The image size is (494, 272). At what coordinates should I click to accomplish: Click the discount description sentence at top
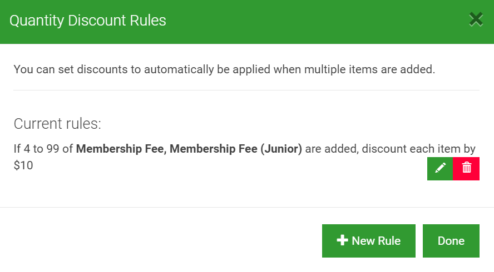(224, 69)
